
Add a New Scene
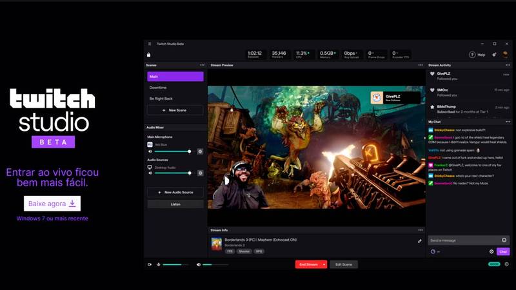pos(175,110)
